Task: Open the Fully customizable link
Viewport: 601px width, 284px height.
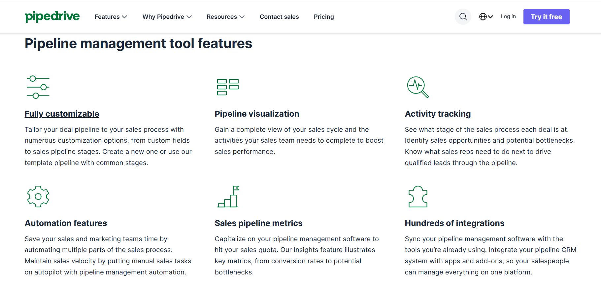Action: pyautogui.click(x=62, y=114)
